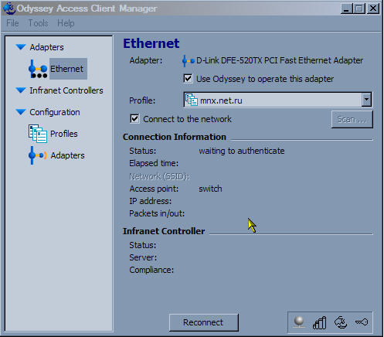The height and width of the screenshot is (337, 384).
Task: Click the connection handshake status icon
Action: (341, 322)
